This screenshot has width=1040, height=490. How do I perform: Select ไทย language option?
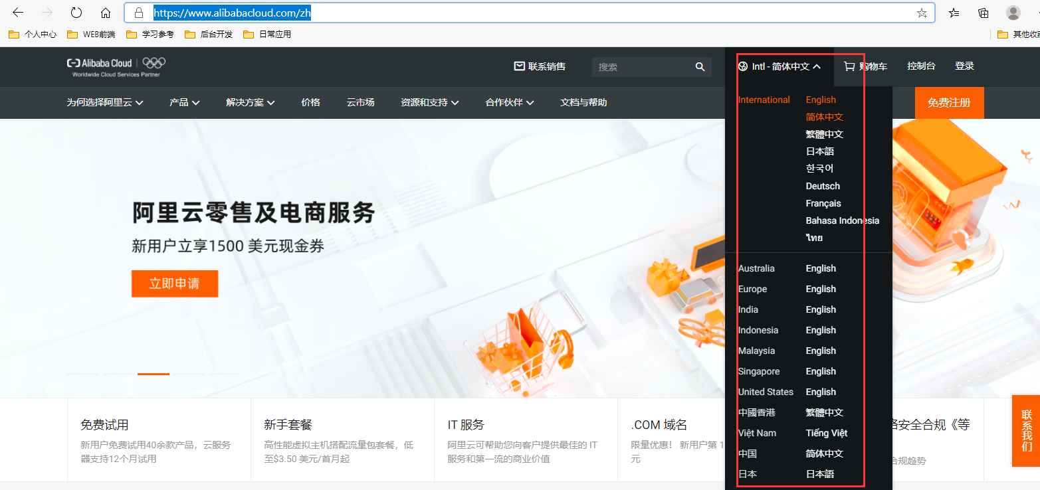[x=815, y=238]
